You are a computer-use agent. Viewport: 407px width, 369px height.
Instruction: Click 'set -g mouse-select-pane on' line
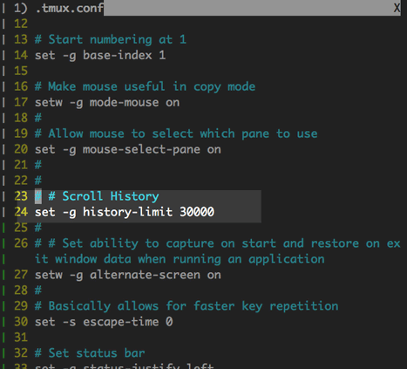(x=128, y=149)
